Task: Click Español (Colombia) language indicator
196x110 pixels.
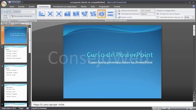Action: [x=39, y=108]
